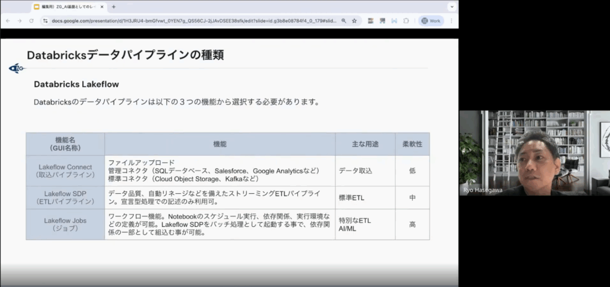610x287 pixels.
Task: Click Ryo Hasegawa's video thumbnail
Action: click(x=534, y=153)
